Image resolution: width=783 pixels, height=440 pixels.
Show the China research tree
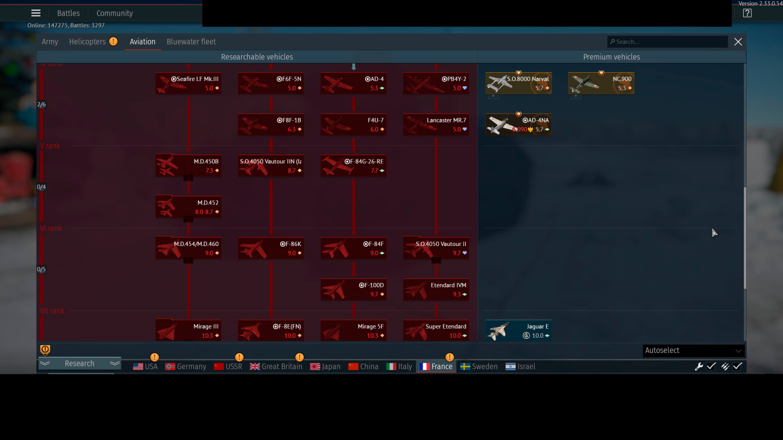[363, 367]
